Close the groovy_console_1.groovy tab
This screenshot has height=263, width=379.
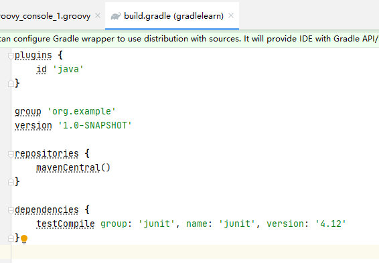[x=98, y=15]
